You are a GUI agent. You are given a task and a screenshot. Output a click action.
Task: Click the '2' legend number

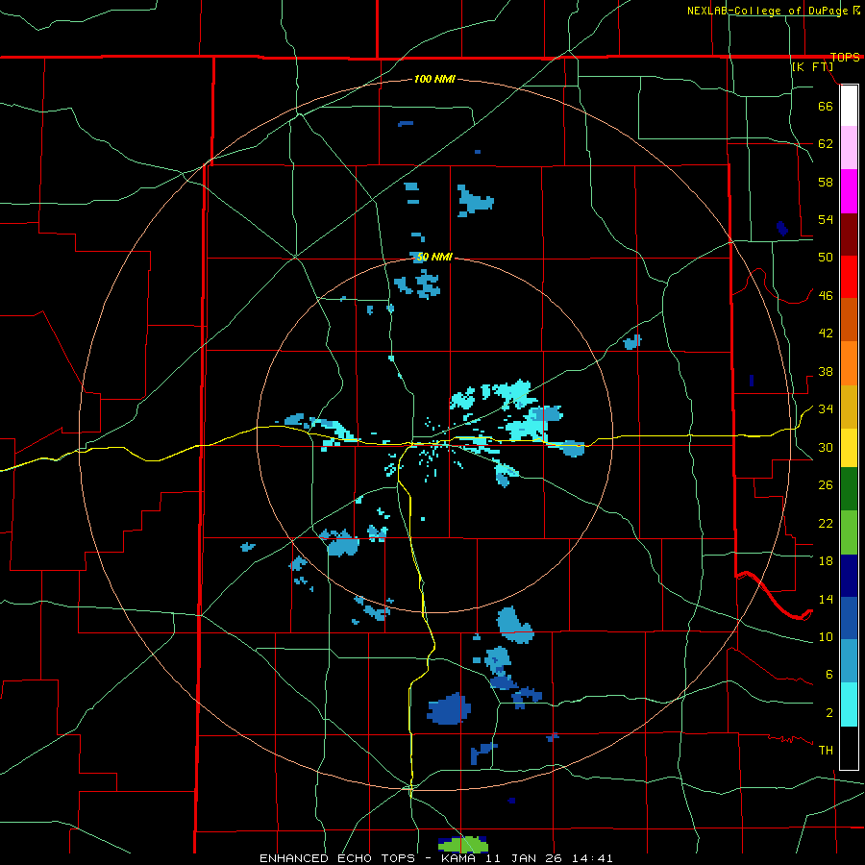click(829, 713)
